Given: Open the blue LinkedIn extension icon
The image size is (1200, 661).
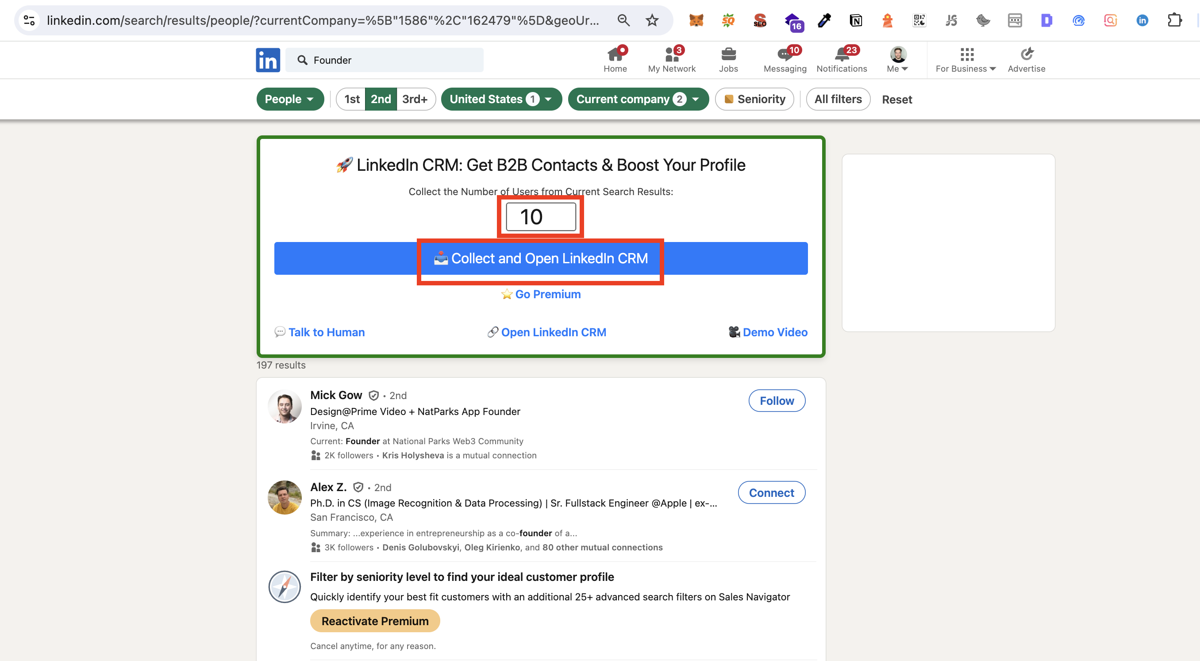Looking at the screenshot, I should tap(1142, 20).
